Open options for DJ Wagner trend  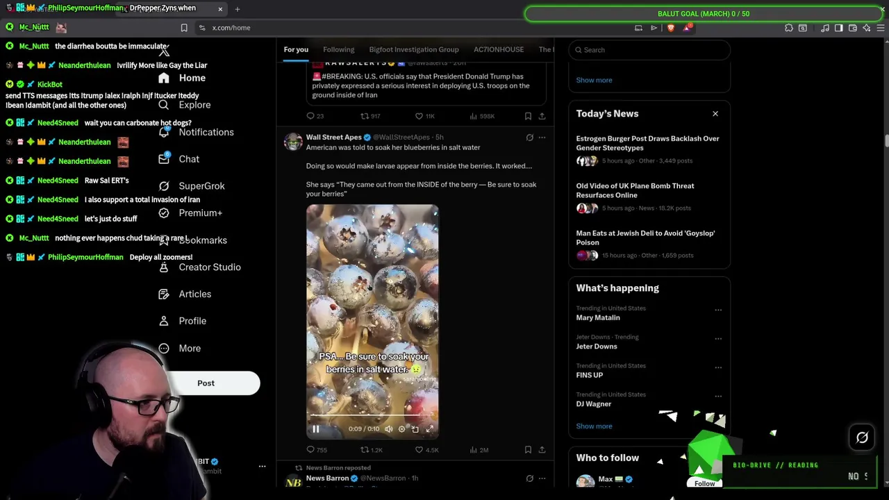pos(718,396)
